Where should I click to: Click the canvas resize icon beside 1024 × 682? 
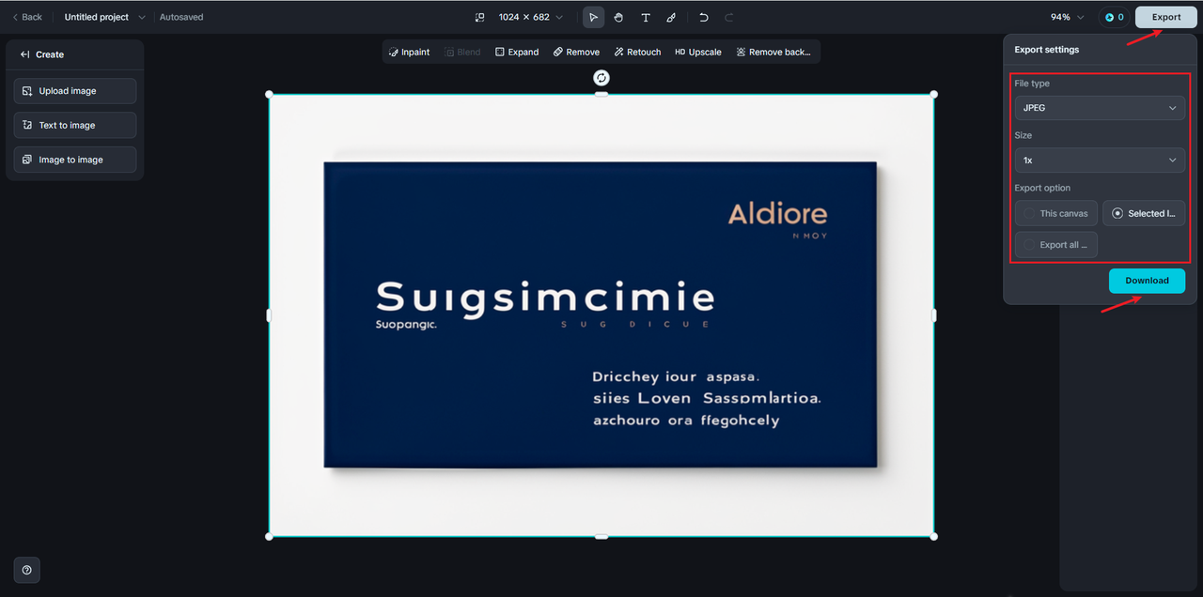point(479,17)
